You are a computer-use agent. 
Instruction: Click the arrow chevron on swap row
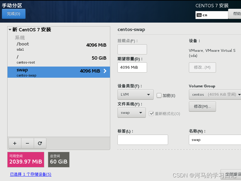pyautogui.click(x=105, y=71)
